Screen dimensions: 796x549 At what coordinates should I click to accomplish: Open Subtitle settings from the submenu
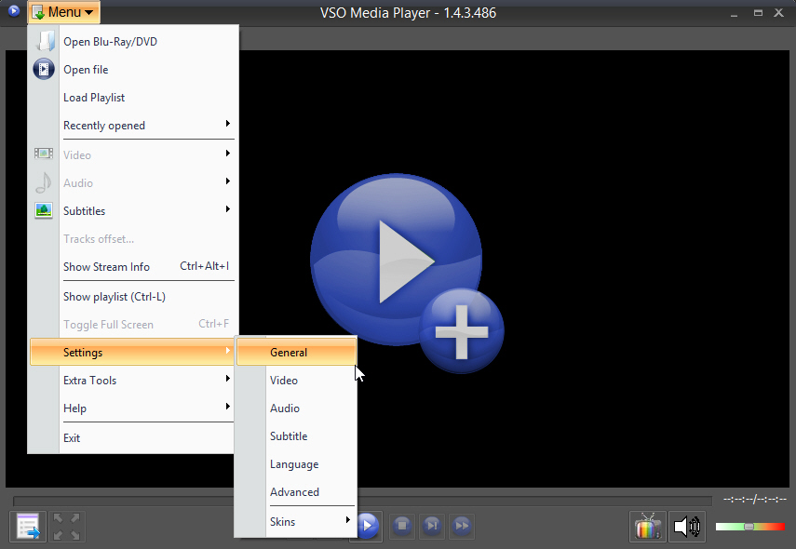pos(296,436)
